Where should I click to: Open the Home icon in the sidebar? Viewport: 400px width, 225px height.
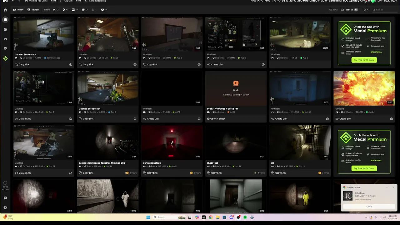point(5,10)
